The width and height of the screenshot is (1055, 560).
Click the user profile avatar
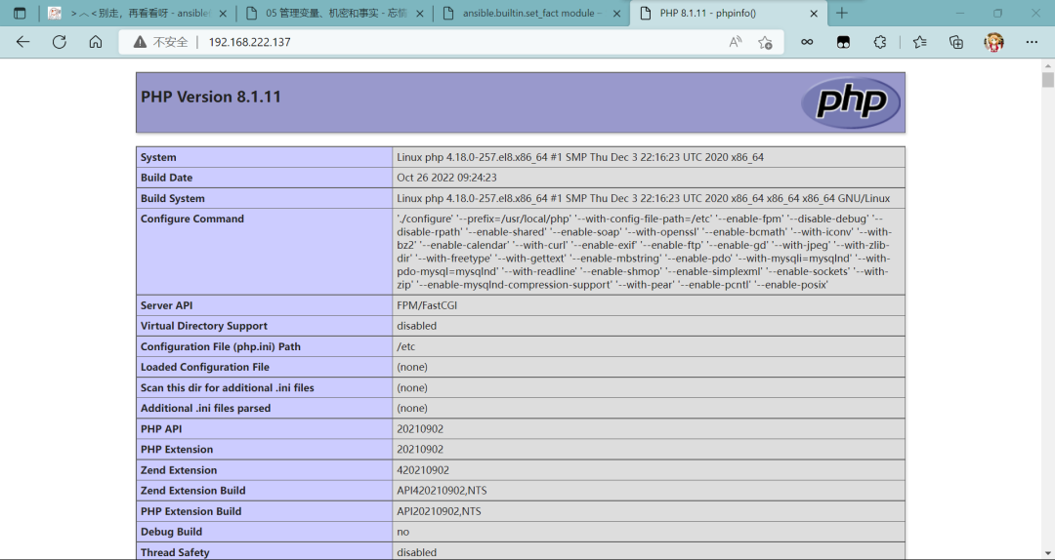point(993,42)
